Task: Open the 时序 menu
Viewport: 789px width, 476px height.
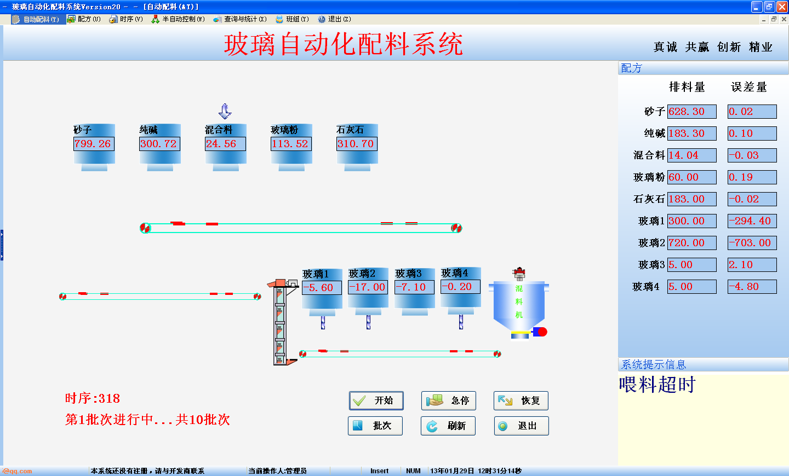Action: (126, 19)
